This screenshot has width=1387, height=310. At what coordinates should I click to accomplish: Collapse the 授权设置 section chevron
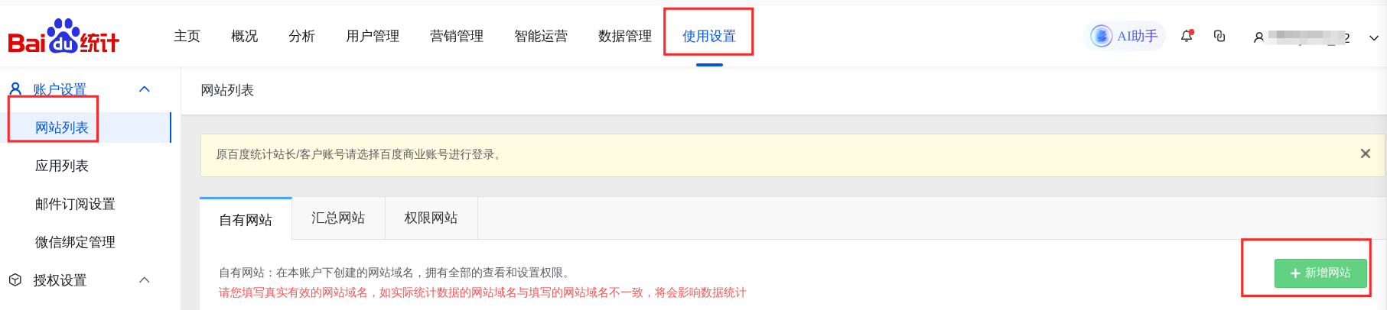click(x=145, y=280)
